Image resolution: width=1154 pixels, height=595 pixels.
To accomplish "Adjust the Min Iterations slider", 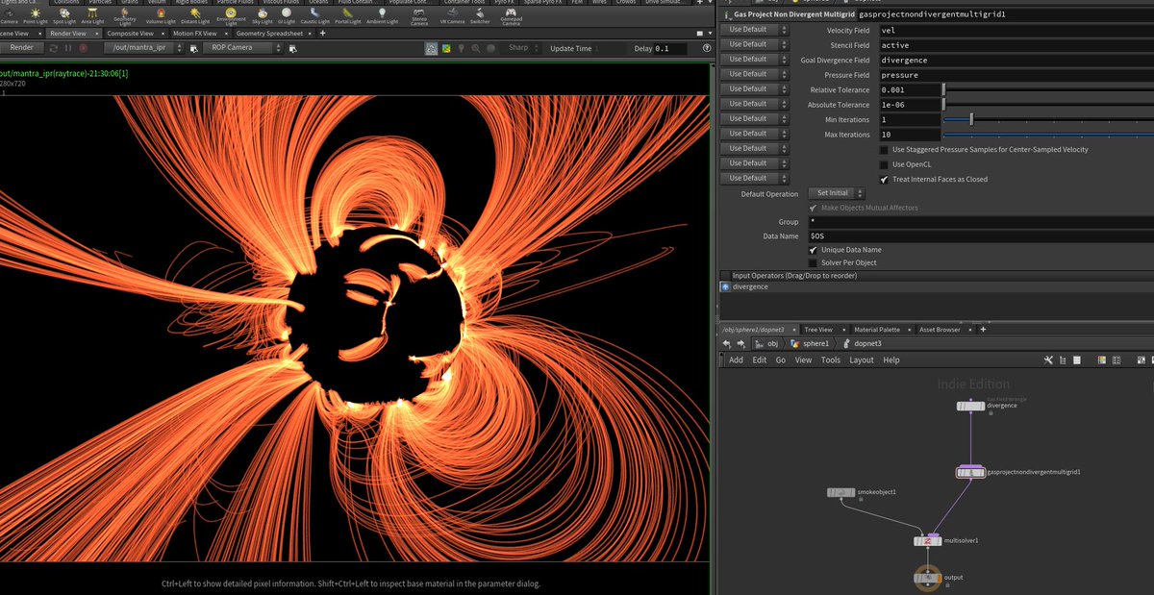I will tap(1048, 119).
